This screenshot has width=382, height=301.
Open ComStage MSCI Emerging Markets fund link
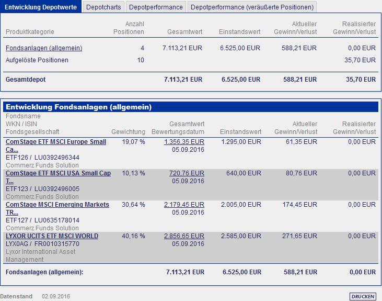pyautogui.click(x=57, y=208)
